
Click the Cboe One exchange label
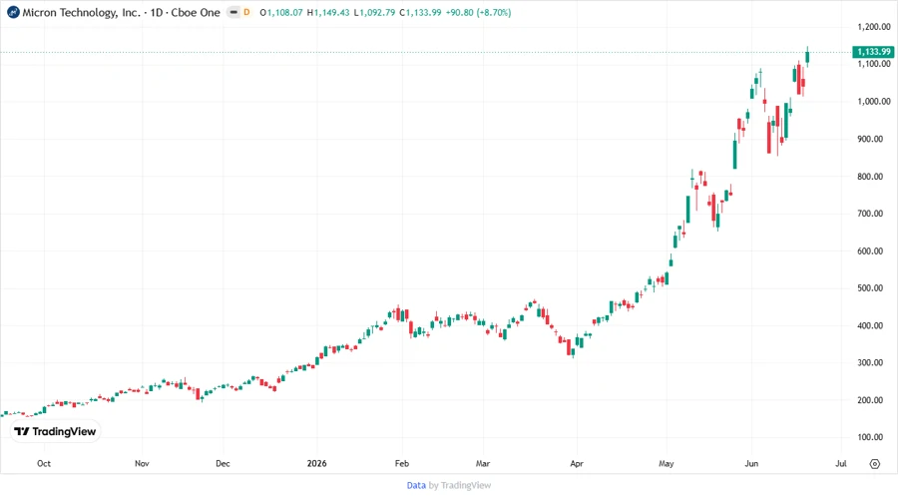tap(196, 13)
